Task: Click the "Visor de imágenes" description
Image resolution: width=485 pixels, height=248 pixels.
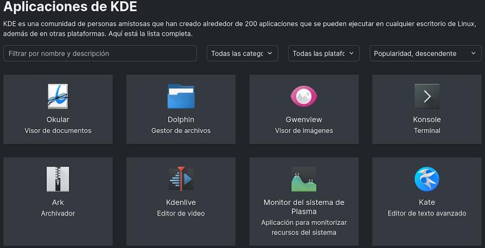Action: tap(304, 131)
